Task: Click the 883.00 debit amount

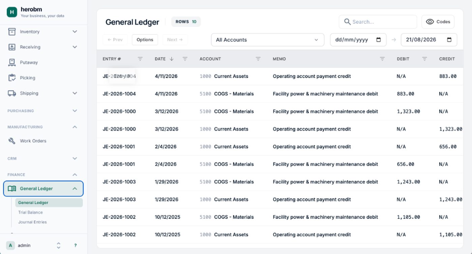Action: (x=406, y=94)
